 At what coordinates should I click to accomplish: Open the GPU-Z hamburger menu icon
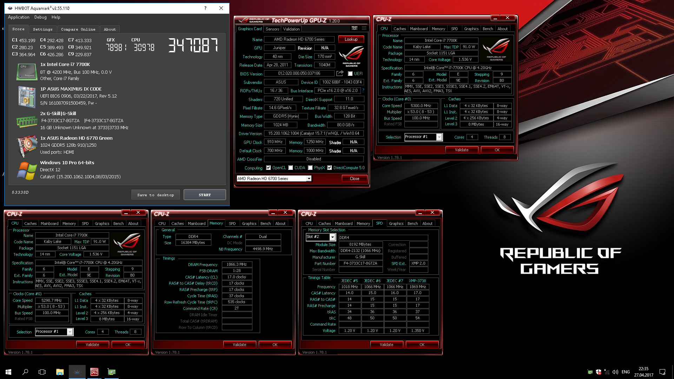coord(364,28)
